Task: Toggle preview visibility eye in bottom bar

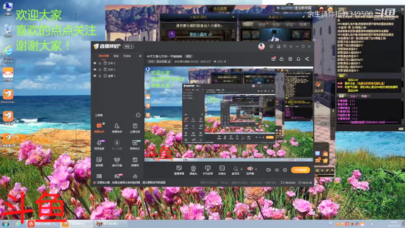Action: point(276,170)
